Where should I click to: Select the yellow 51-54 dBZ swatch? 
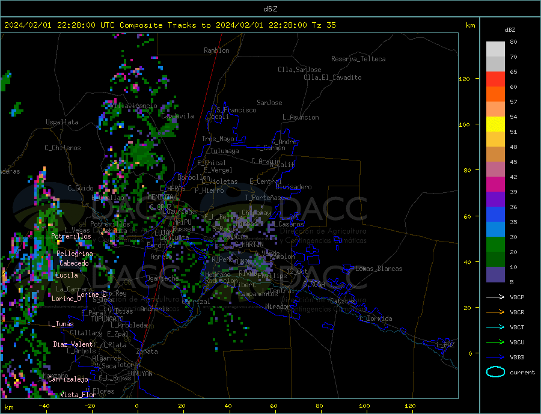coord(495,124)
